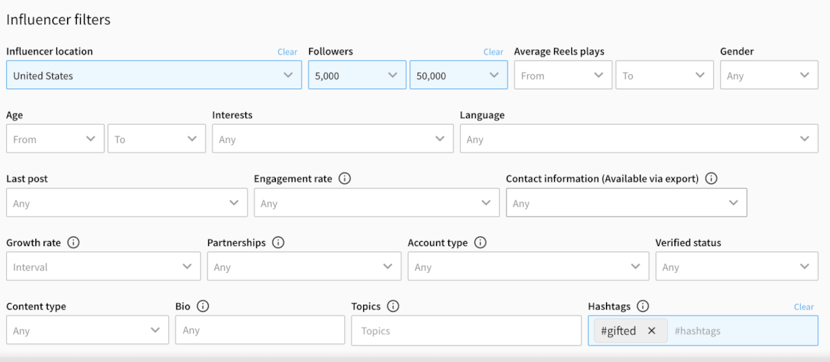Clear the Influencer location filter
830x362 pixels.
(x=287, y=52)
